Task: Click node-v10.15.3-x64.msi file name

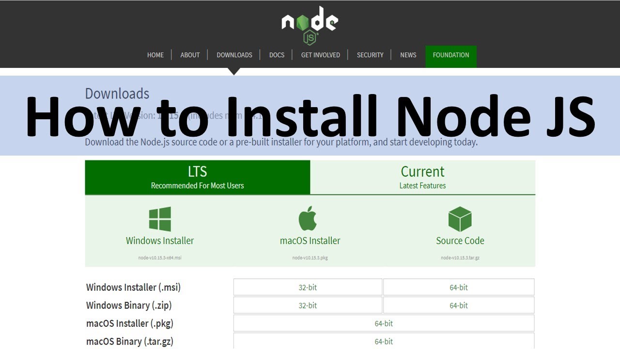Action: tap(160, 258)
